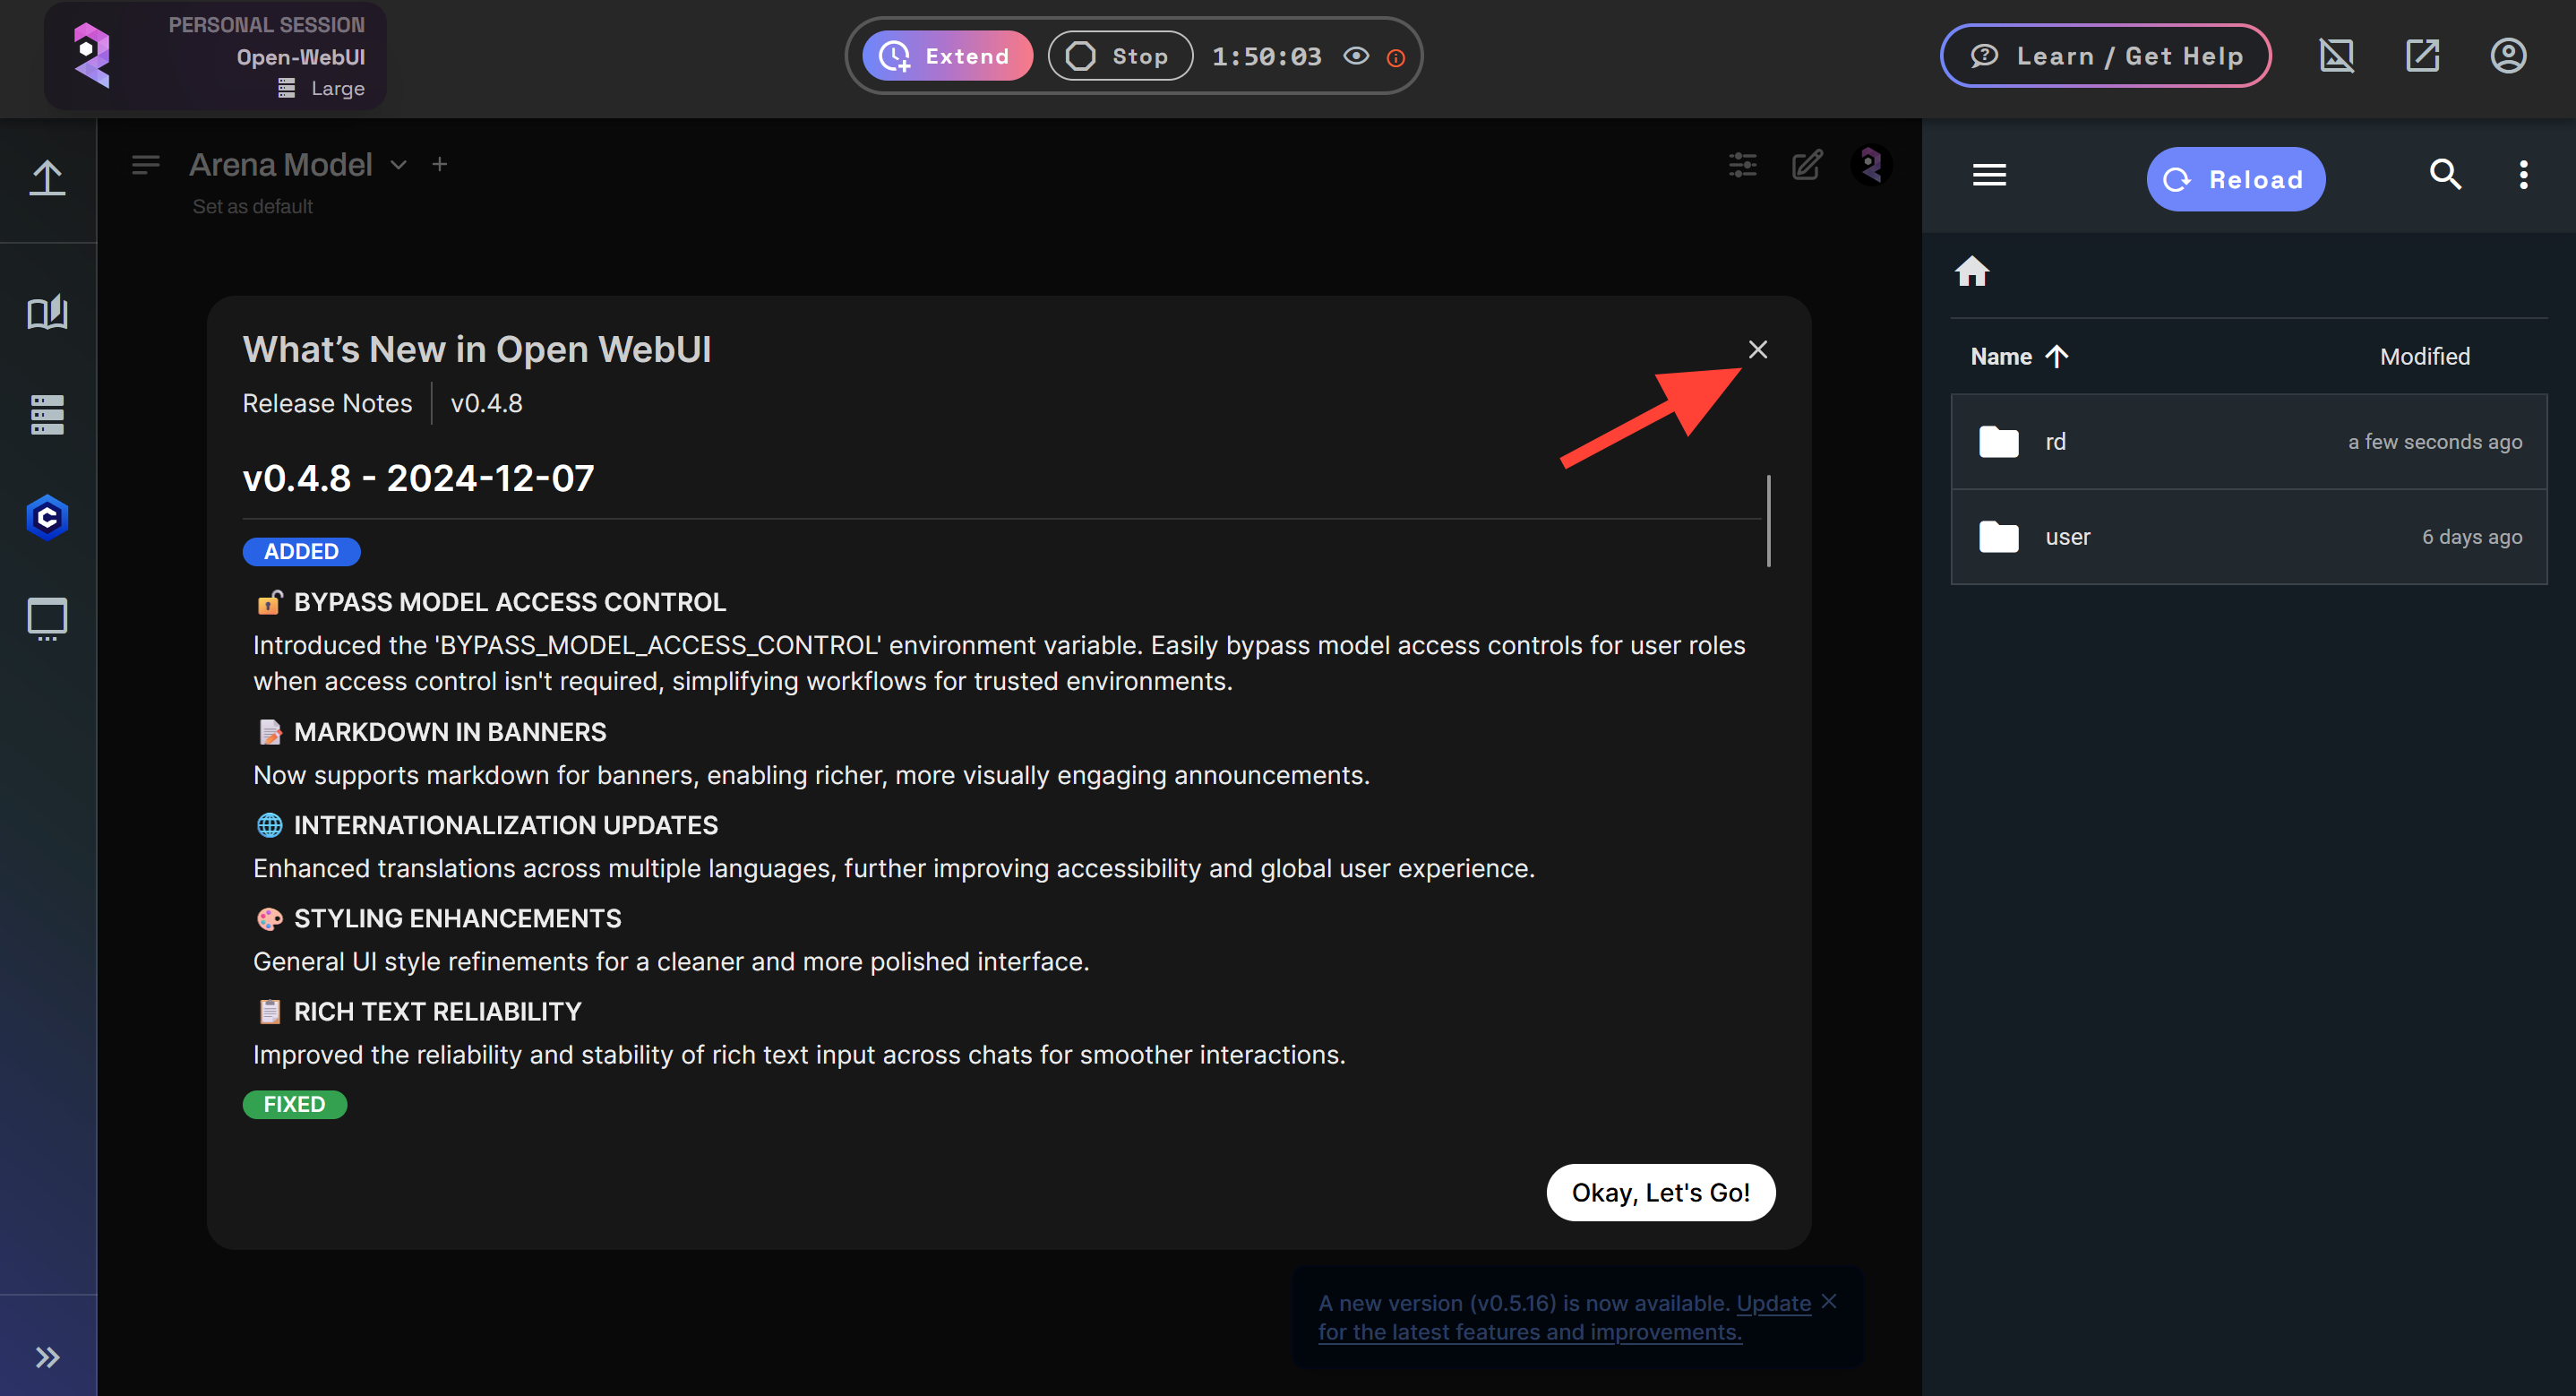Click the upload arrow icon in left sidebar
The height and width of the screenshot is (1396, 2576).
tap(47, 179)
